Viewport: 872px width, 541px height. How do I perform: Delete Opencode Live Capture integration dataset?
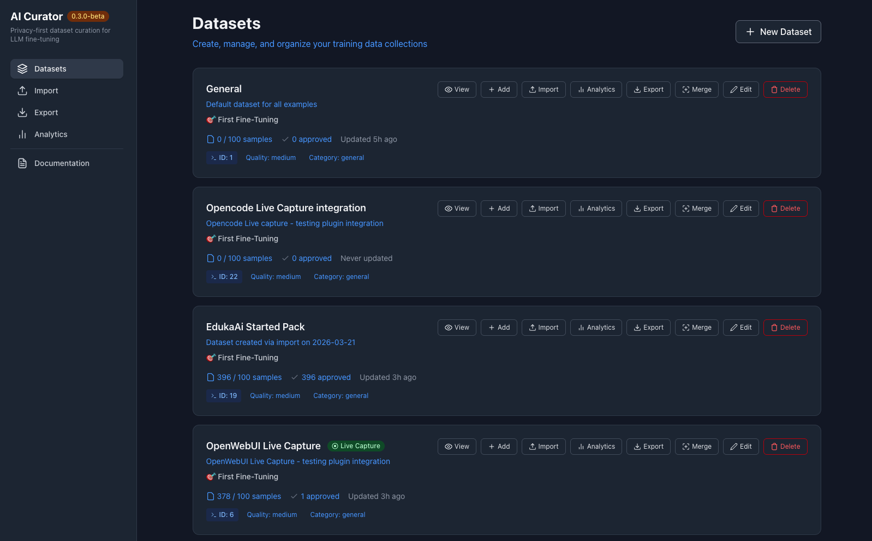point(785,209)
